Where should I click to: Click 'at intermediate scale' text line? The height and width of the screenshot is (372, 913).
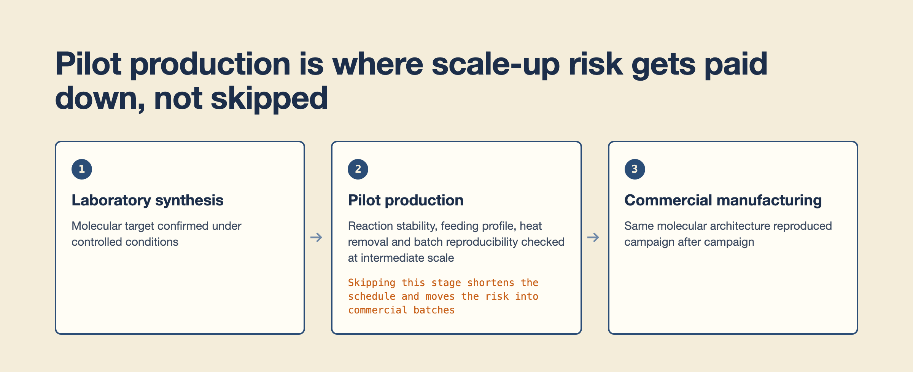401,258
